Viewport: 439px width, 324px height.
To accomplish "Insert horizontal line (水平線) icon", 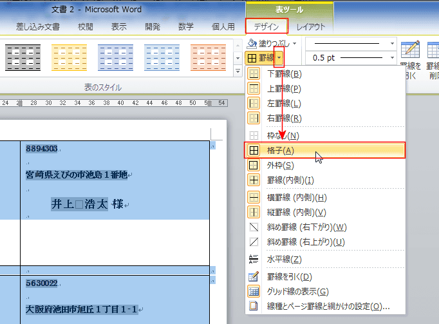I will (254, 259).
